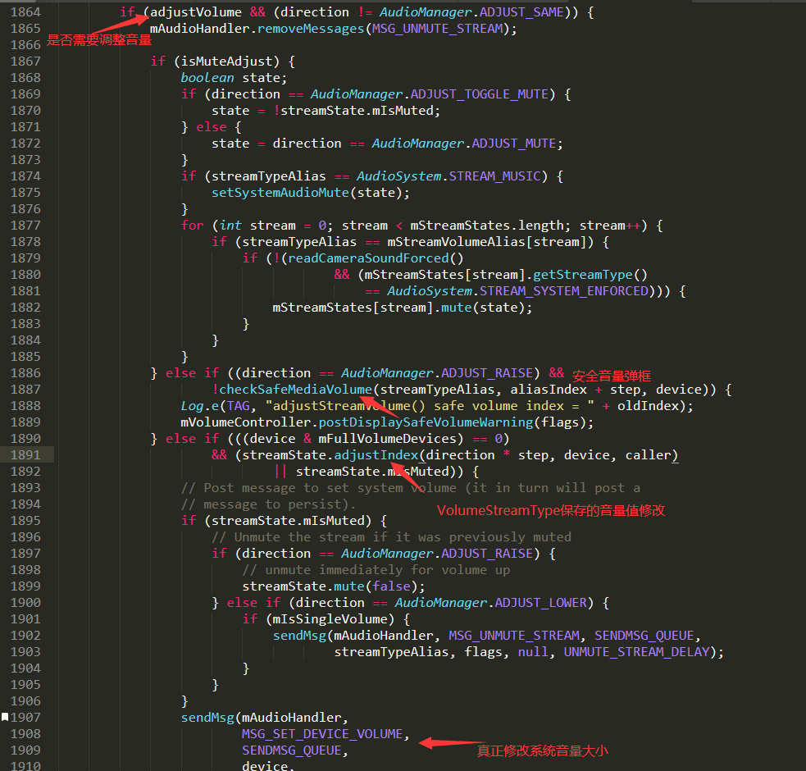This screenshot has width=806, height=771.
Task: Click SENDMSG_QUEUE on line 1909
Action: pos(291,750)
